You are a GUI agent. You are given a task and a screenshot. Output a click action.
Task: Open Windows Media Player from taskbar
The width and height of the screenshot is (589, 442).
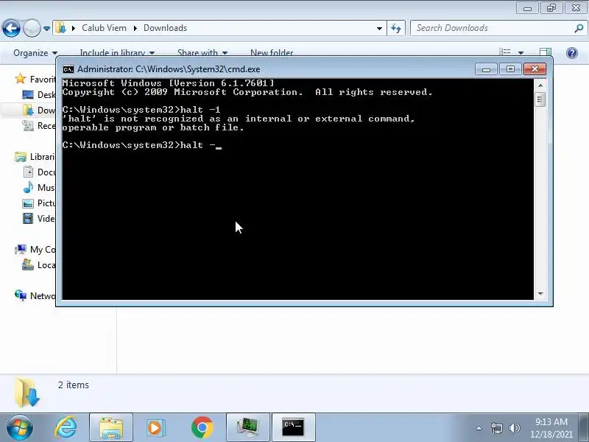pos(155,427)
